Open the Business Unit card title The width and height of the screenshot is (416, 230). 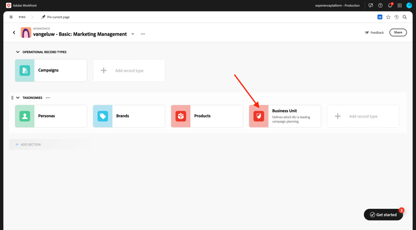click(x=285, y=111)
